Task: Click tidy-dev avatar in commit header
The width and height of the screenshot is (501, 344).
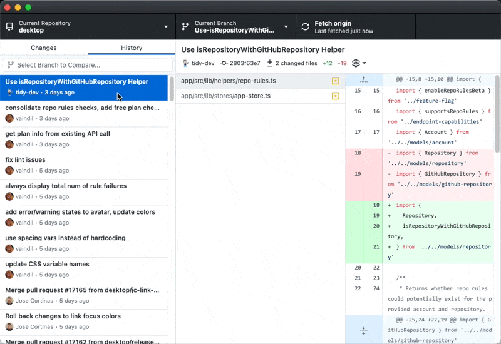Action: coord(185,63)
